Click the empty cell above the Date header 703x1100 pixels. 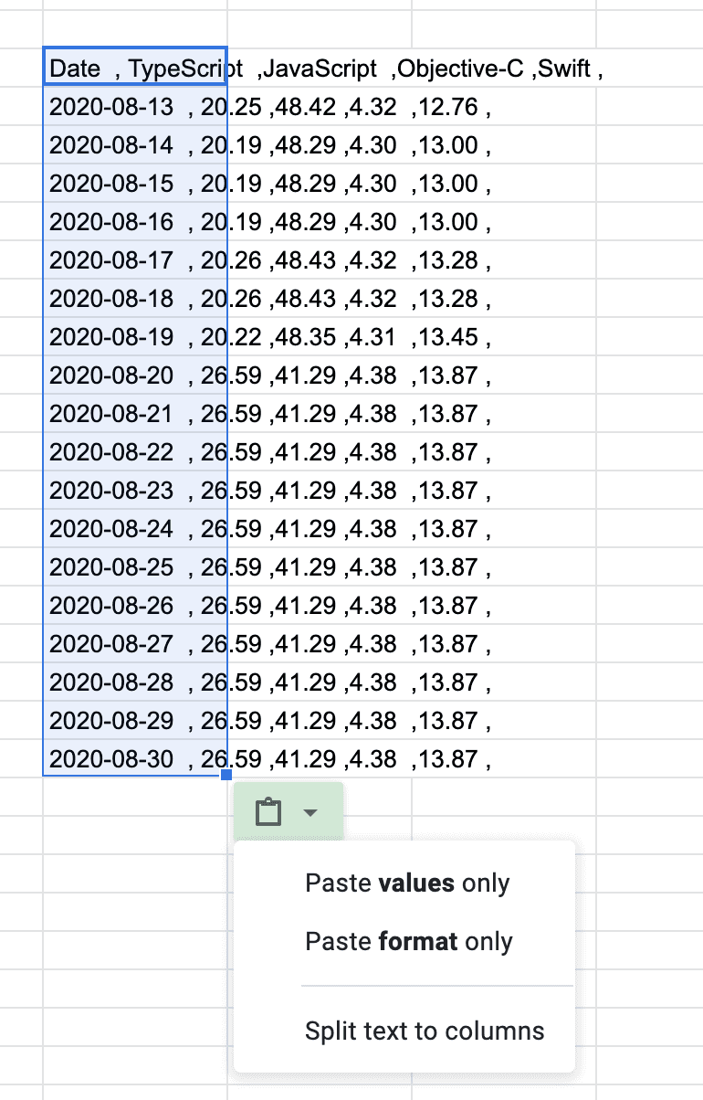(x=135, y=30)
